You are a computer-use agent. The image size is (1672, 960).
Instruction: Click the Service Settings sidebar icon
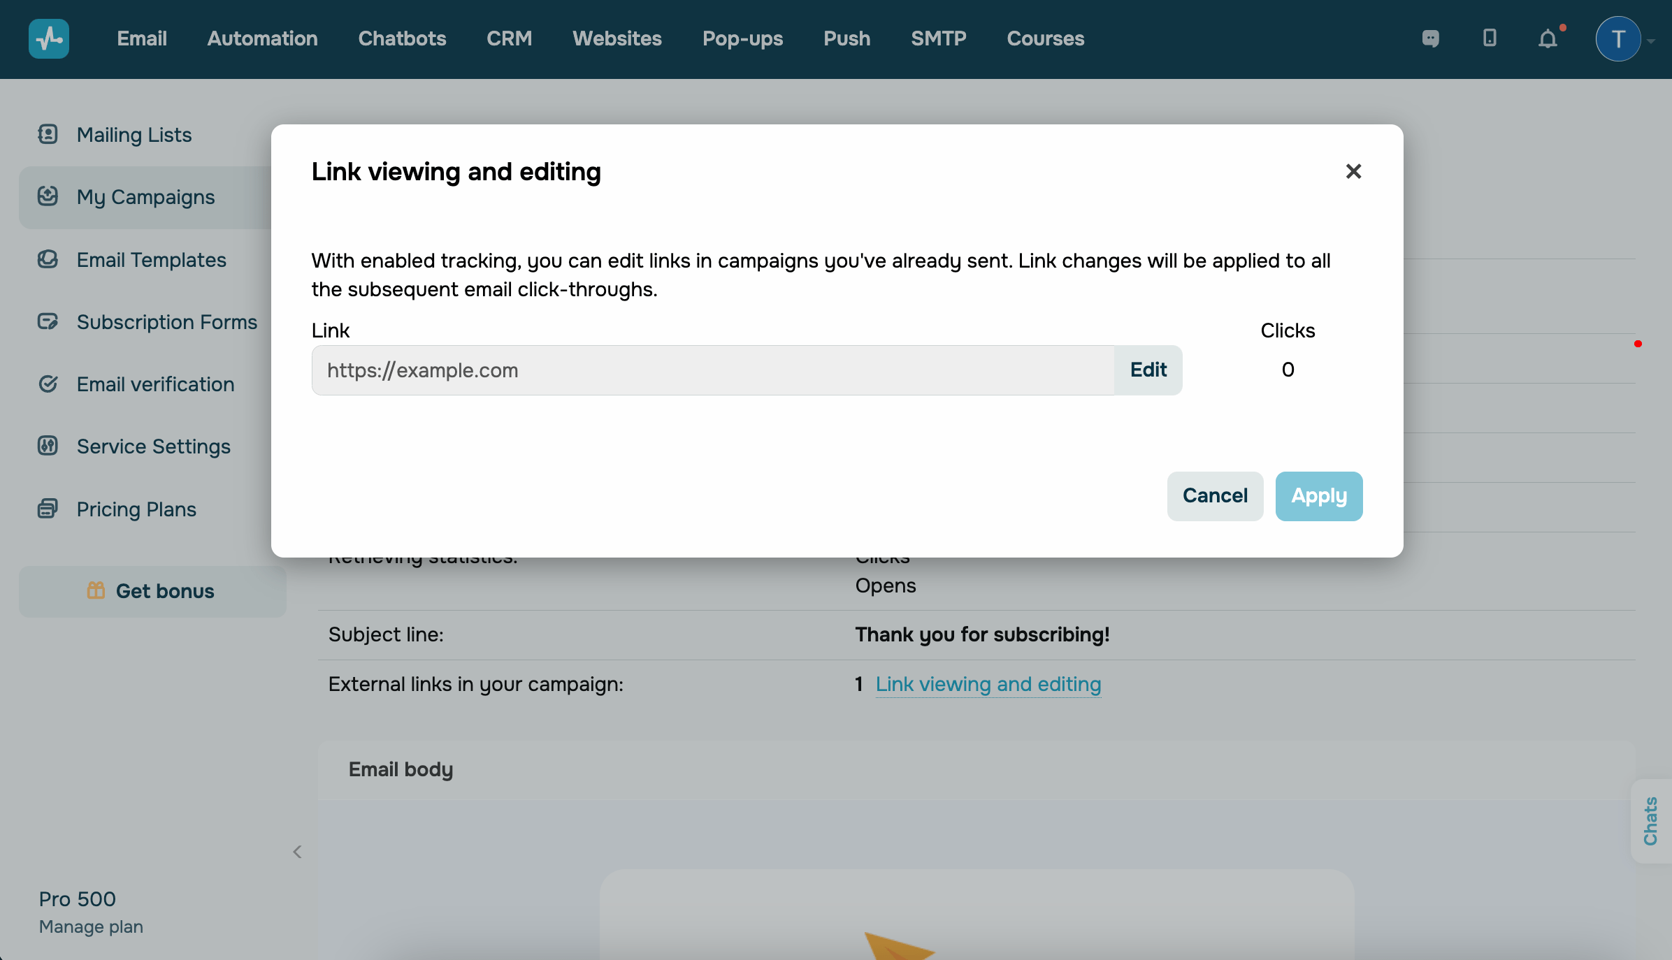[x=48, y=446]
